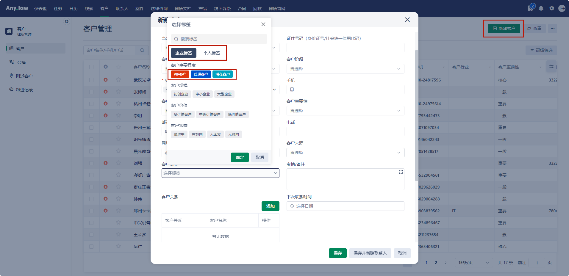This screenshot has height=276, width=569.
Task: Click the red alert icon in 孙伟 row
Action: [x=106, y=199]
